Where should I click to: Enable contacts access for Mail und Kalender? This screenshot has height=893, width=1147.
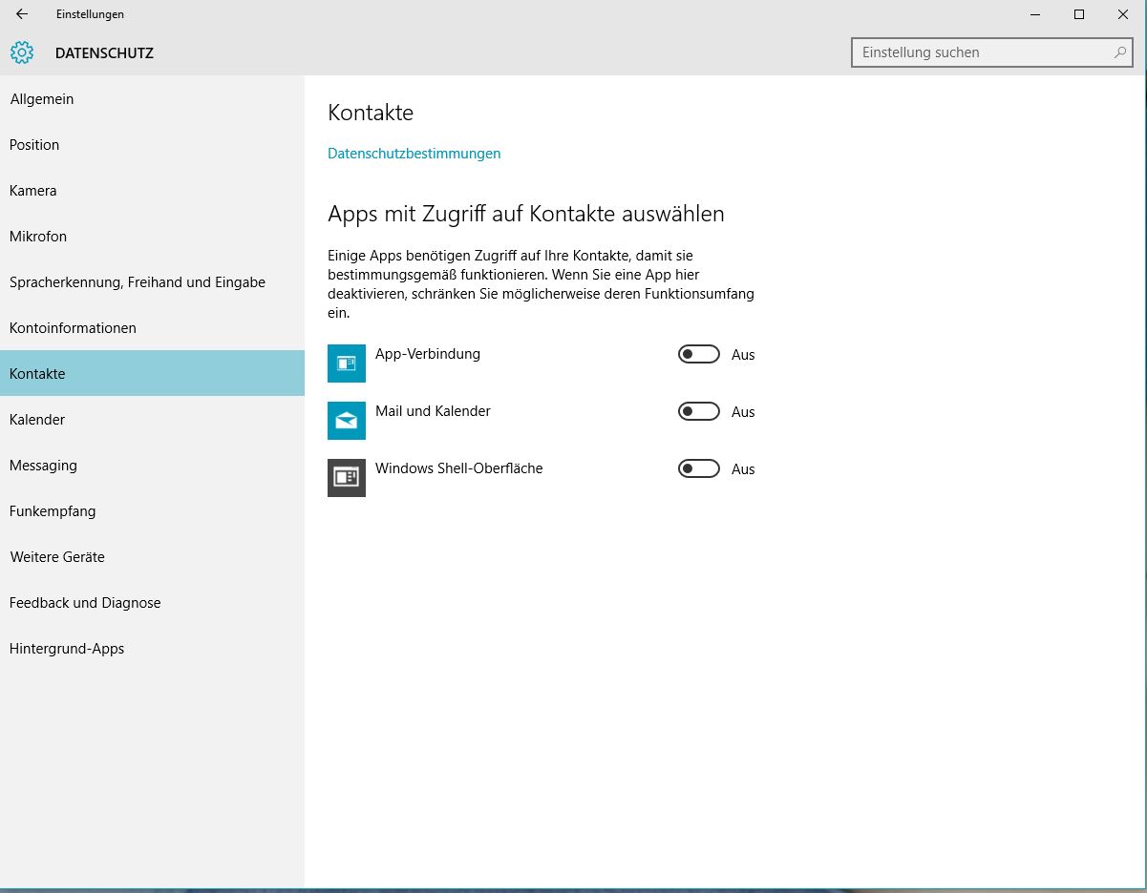point(699,412)
